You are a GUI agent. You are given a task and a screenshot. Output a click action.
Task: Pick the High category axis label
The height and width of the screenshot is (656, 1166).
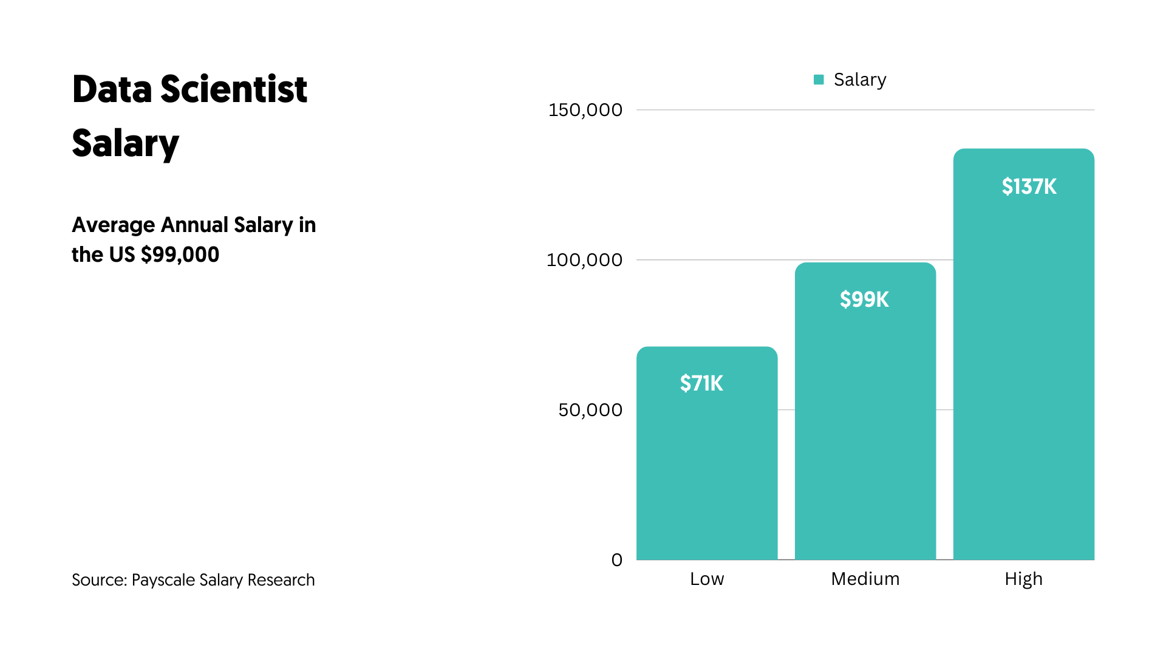pos(1023,579)
